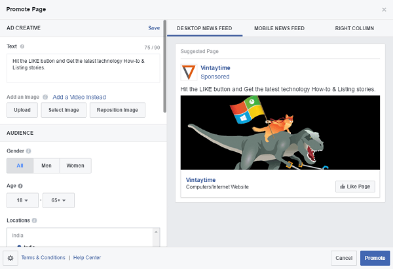393x269 pixels.
Task: Switch to the Right Column tab
Action: coord(354,28)
